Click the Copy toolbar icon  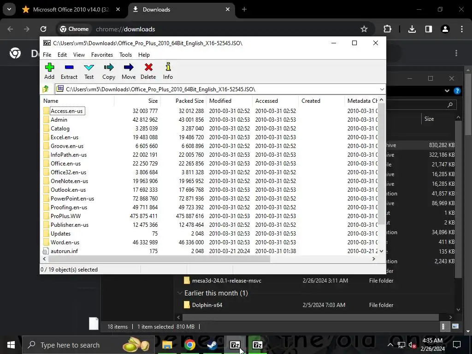tap(109, 71)
